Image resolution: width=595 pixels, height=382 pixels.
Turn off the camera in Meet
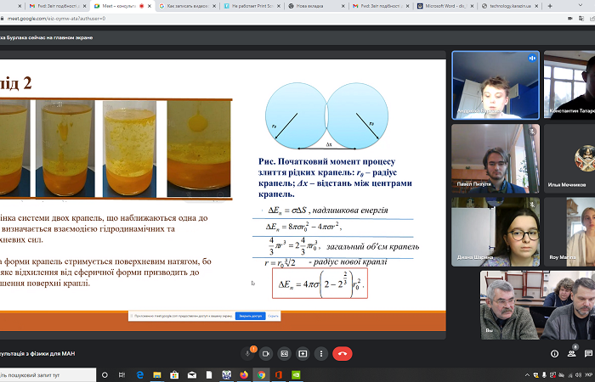click(x=266, y=353)
